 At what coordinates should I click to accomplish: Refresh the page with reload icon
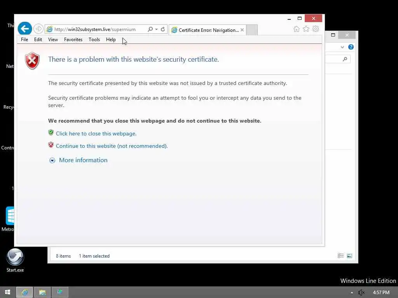pos(163,29)
